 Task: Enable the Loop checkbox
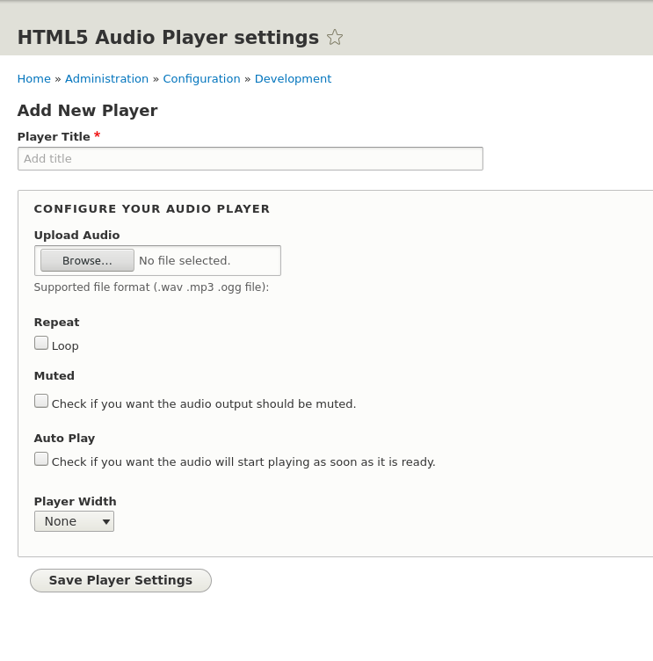pos(41,343)
